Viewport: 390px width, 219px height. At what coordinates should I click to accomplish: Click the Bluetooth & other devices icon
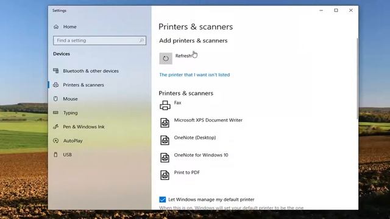click(x=56, y=71)
